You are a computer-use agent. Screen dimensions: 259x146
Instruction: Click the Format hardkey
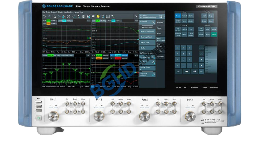184,16
